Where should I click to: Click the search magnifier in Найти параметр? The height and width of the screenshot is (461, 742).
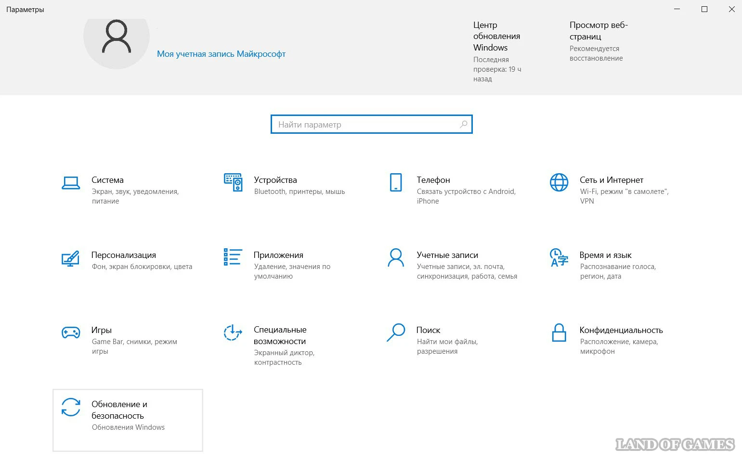(x=464, y=124)
